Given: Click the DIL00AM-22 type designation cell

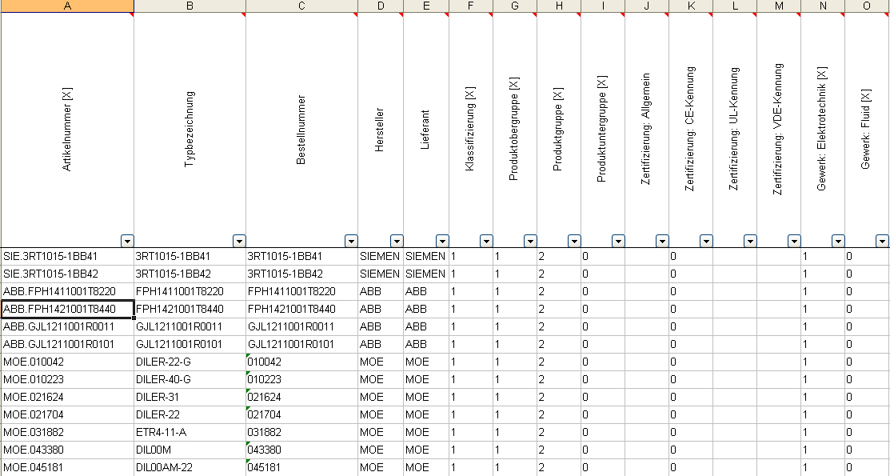Looking at the screenshot, I should point(190,468).
